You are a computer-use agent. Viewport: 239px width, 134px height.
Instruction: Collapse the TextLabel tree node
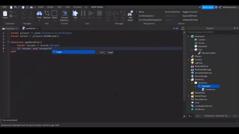point(195,86)
